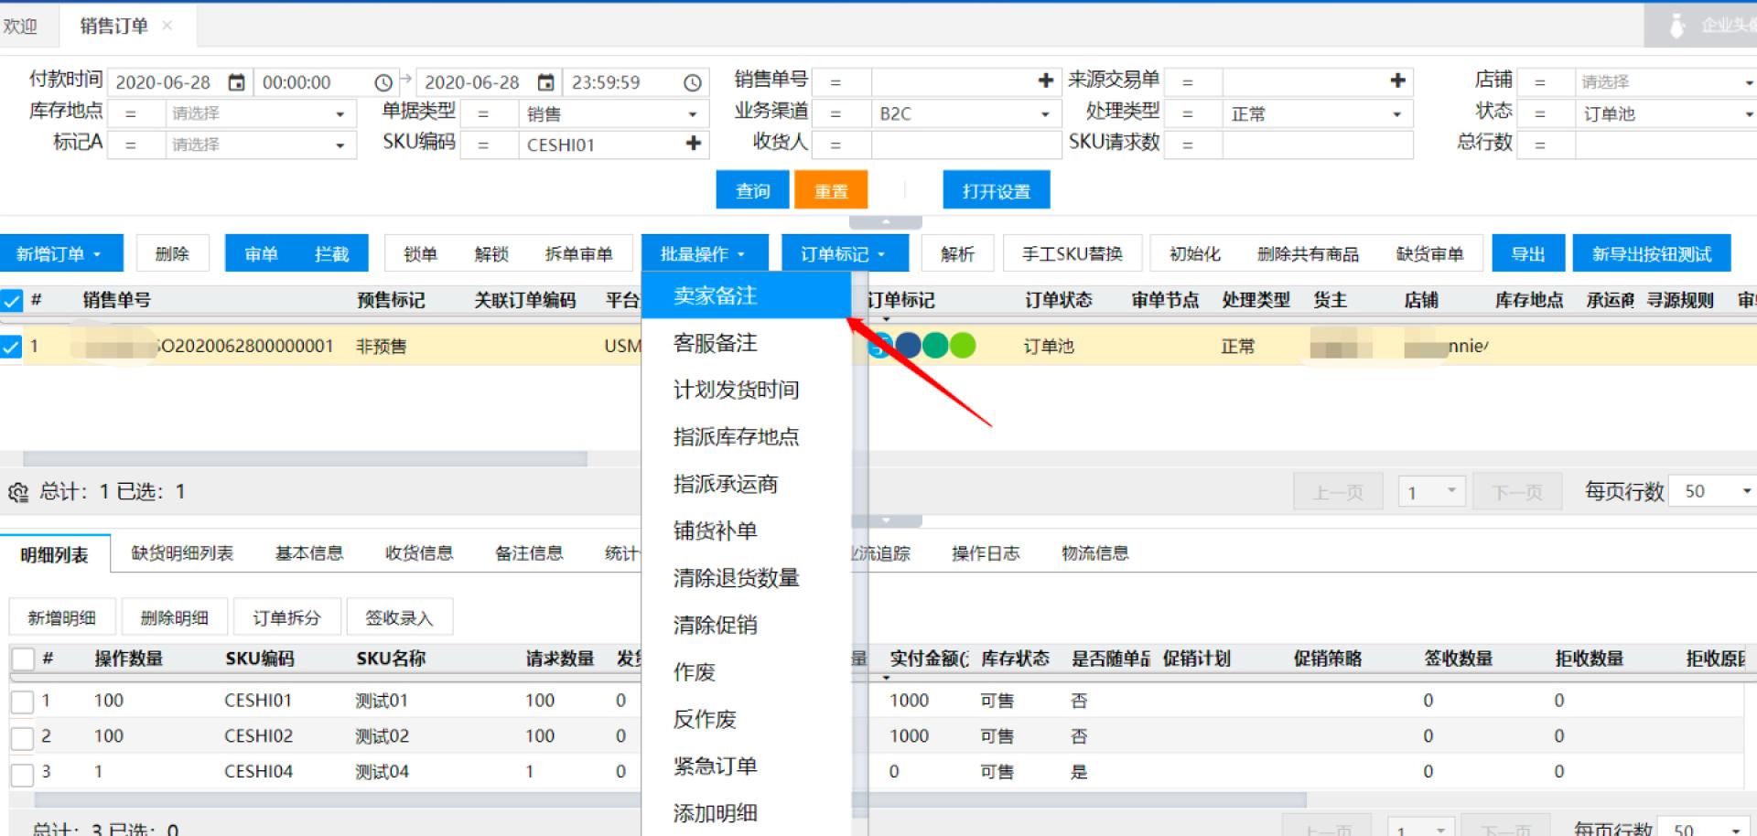1757x836 pixels.
Task: Open the 业务渠道 B2C dropdown
Action: (1044, 114)
